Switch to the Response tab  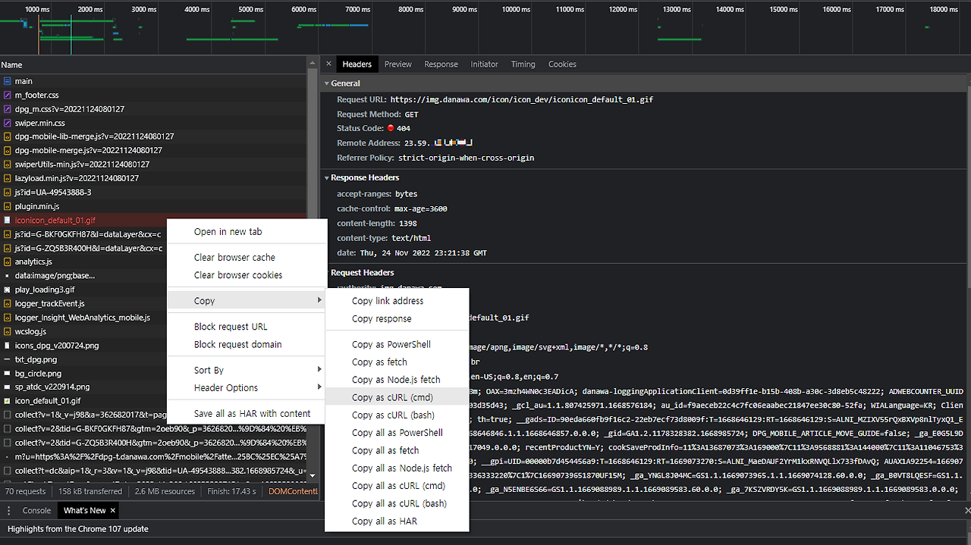click(x=441, y=64)
